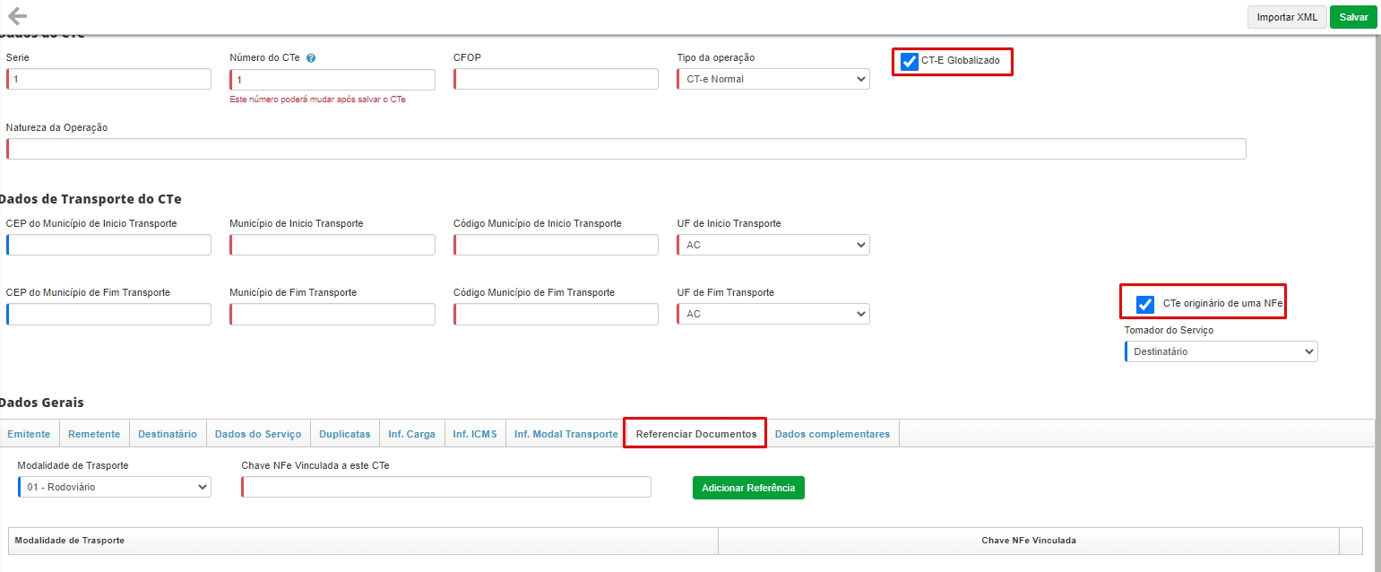Click the help icon beside Número do CTe

(311, 58)
